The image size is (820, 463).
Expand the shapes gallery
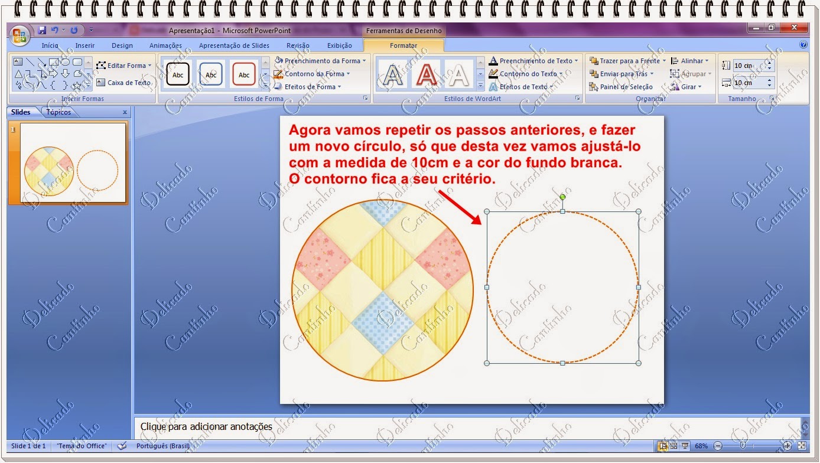click(x=89, y=86)
